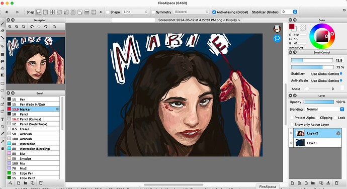
Task: Enable the Shape checkbox
Action: 108,12
